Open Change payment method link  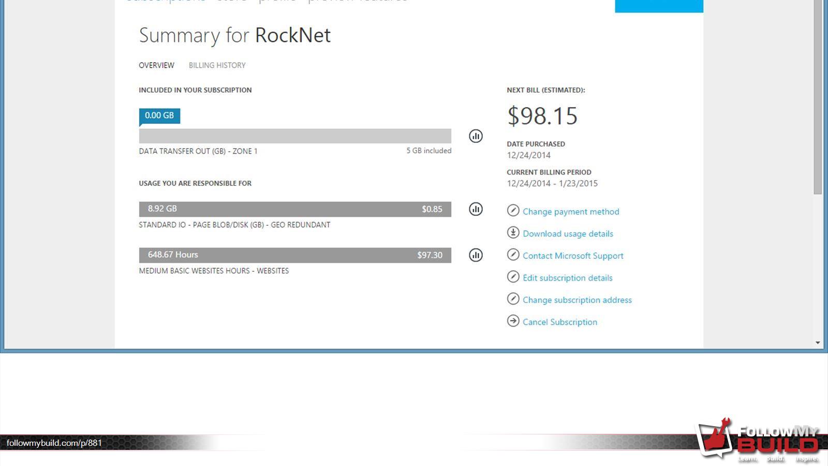[x=571, y=211]
